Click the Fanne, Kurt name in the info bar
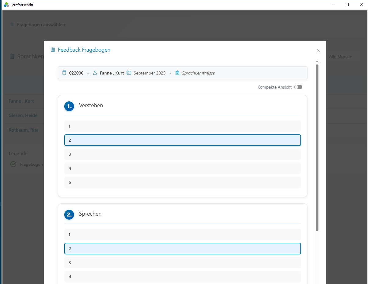Screen dimensions: 368x284 112,73
